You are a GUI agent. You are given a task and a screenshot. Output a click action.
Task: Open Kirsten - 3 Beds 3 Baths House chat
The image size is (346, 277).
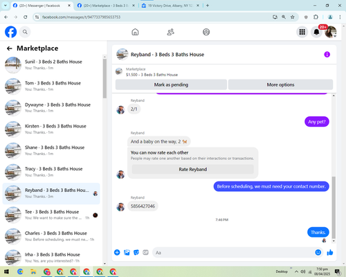(x=51, y=129)
